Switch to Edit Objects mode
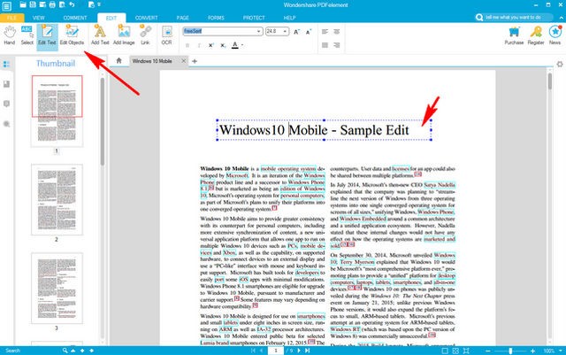Viewport: 566px width, 355px height. (72, 35)
